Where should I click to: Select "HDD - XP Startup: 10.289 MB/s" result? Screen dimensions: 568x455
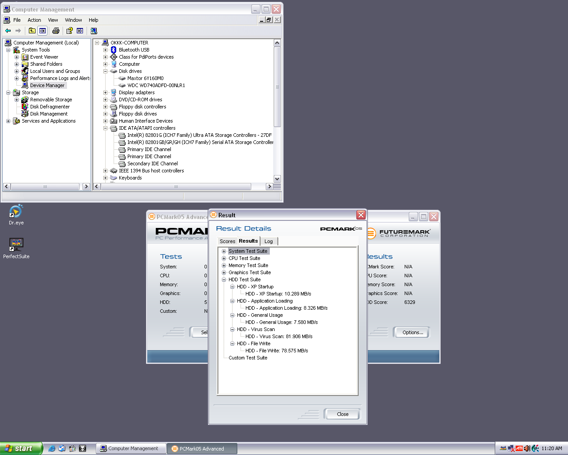click(x=278, y=294)
